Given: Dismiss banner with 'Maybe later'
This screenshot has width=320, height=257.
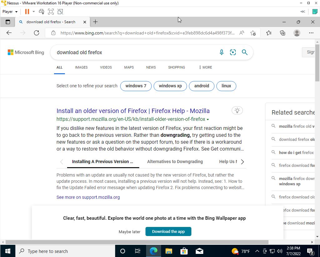Looking at the screenshot, I should (130, 232).
